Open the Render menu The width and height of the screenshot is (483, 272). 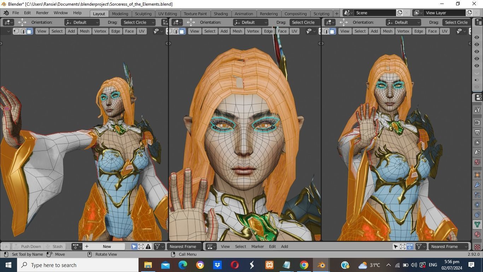tap(42, 13)
